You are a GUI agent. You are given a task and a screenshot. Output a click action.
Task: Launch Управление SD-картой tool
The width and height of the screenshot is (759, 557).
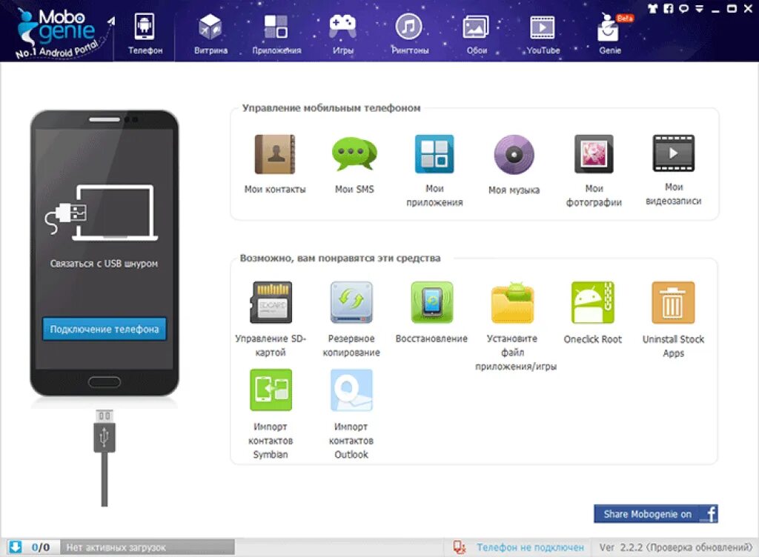pos(271,302)
